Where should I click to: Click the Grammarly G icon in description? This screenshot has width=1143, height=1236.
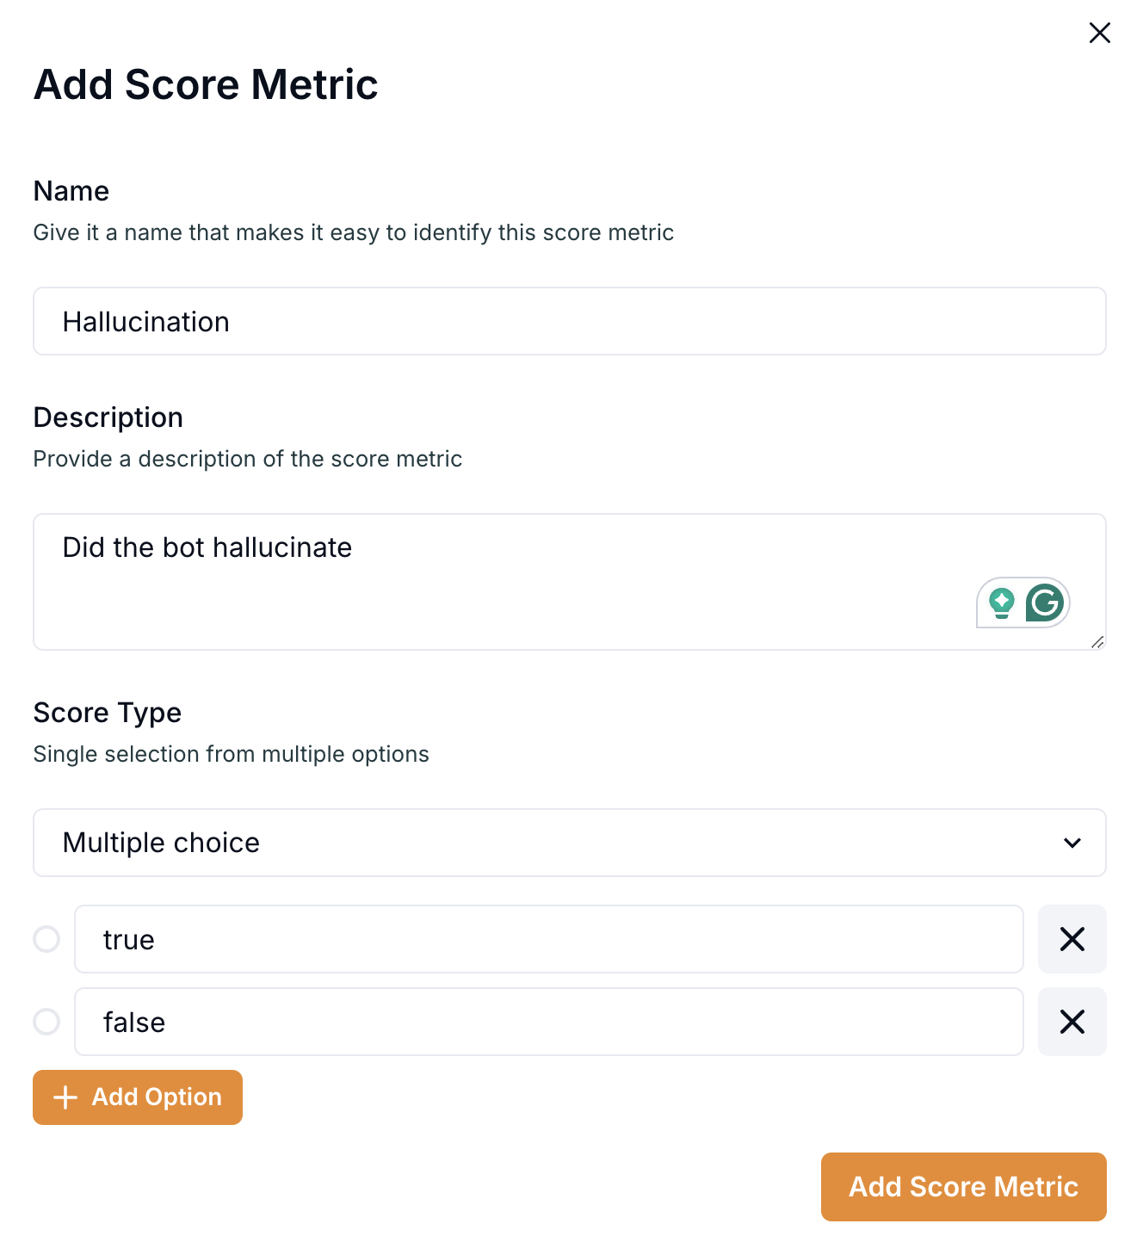click(x=1045, y=603)
